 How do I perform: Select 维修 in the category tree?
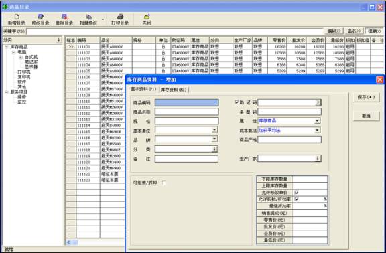[x=21, y=97]
